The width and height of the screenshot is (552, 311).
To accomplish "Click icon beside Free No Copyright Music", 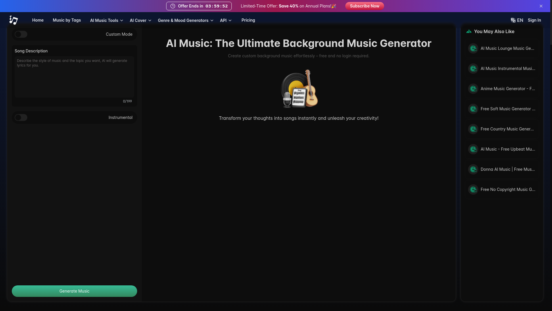I will pos(473,189).
